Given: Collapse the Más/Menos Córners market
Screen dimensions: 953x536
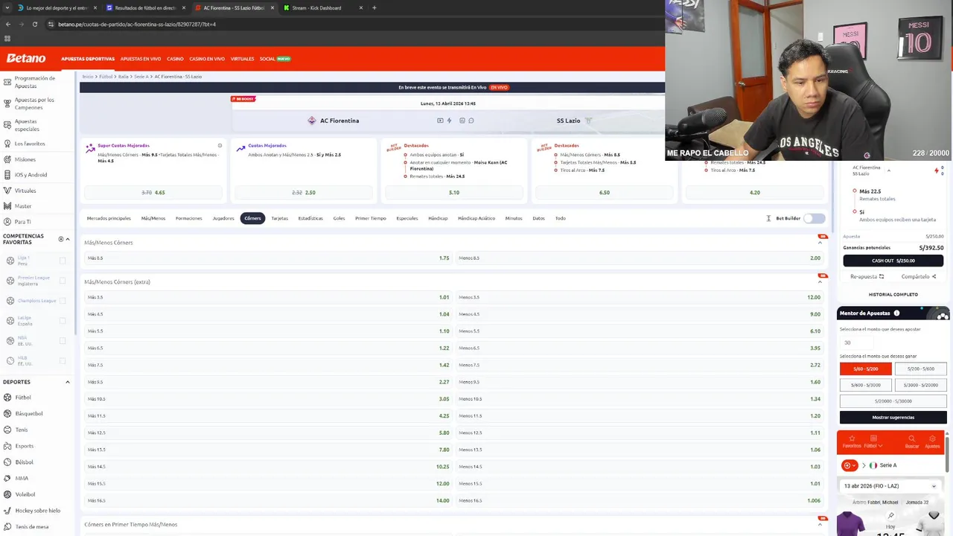Looking at the screenshot, I should (x=820, y=243).
